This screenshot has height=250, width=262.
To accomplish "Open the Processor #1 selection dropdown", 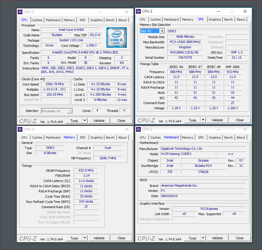I will 70,111.
